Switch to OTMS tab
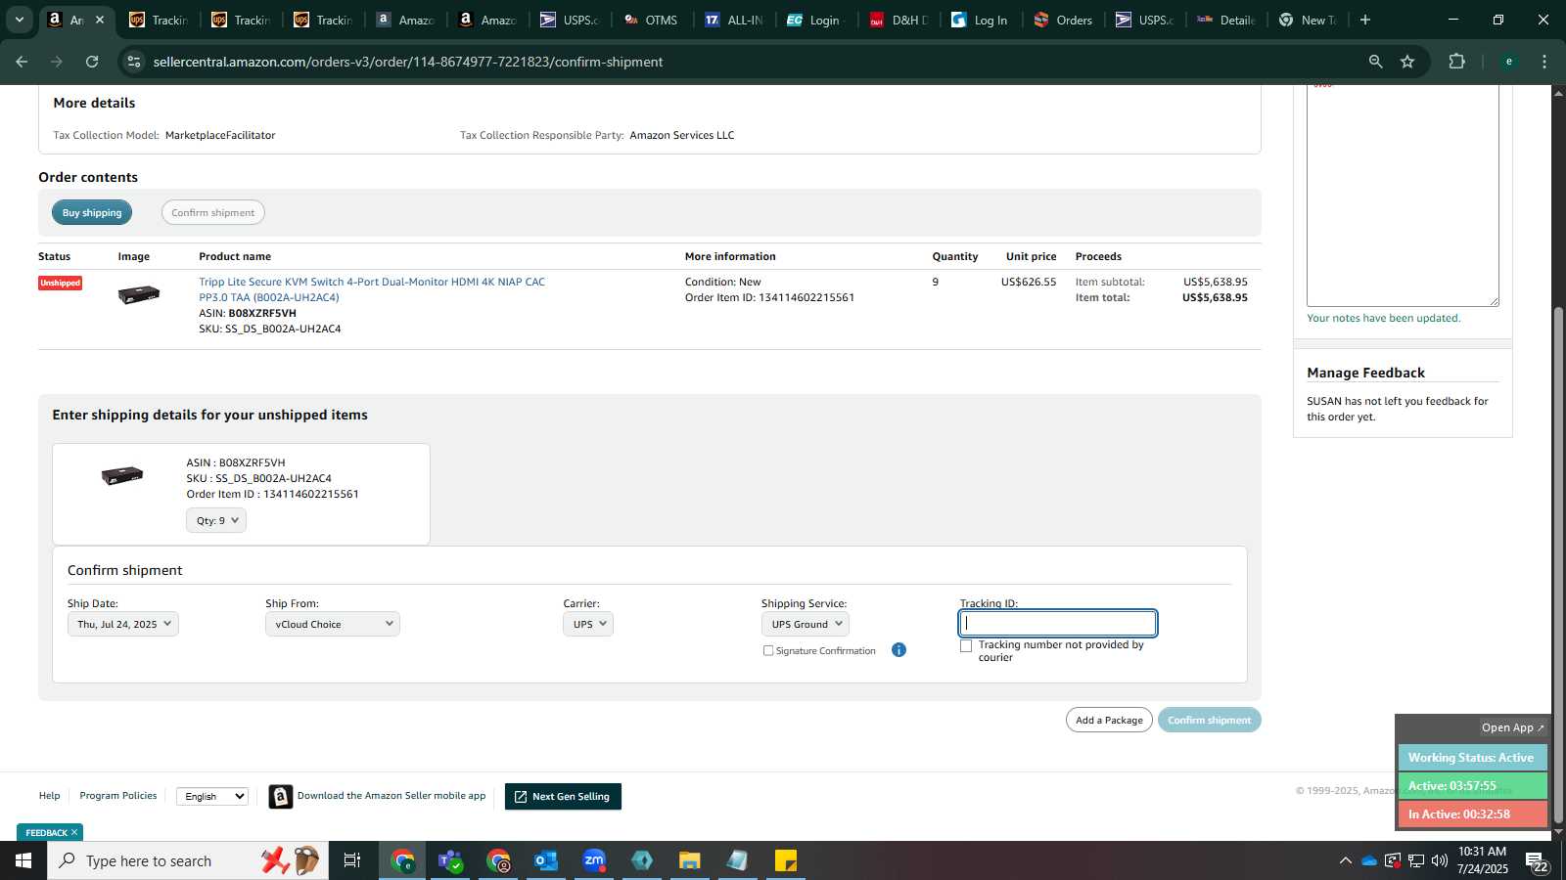This screenshot has height=880, width=1566. point(651,20)
